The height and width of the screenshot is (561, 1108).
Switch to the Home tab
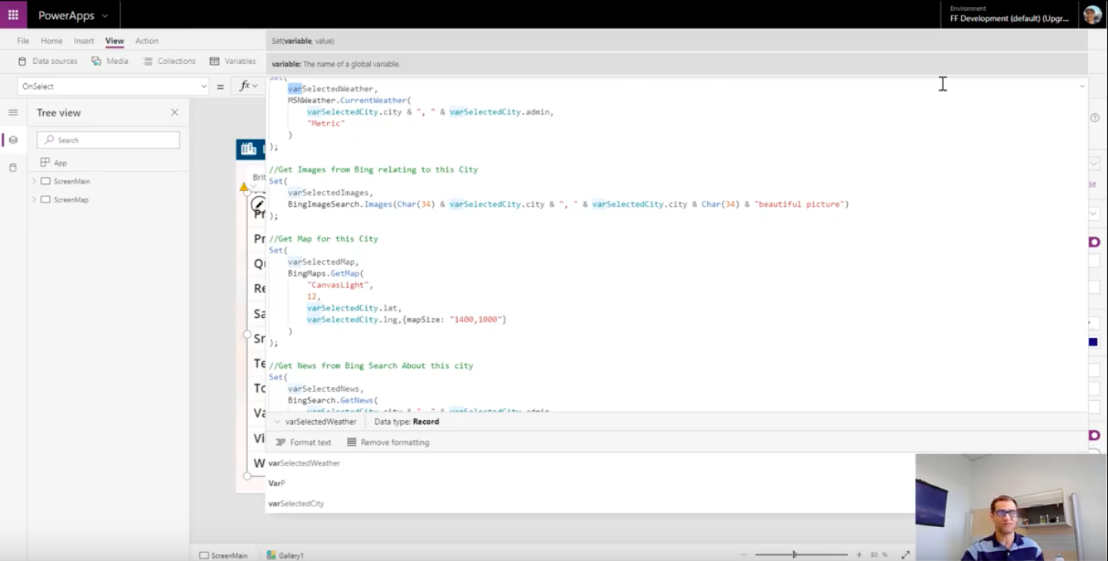click(x=52, y=41)
